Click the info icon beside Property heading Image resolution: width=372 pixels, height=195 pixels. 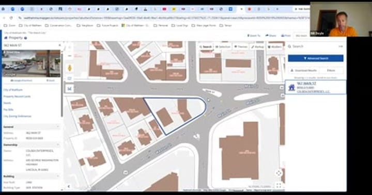(26, 38)
